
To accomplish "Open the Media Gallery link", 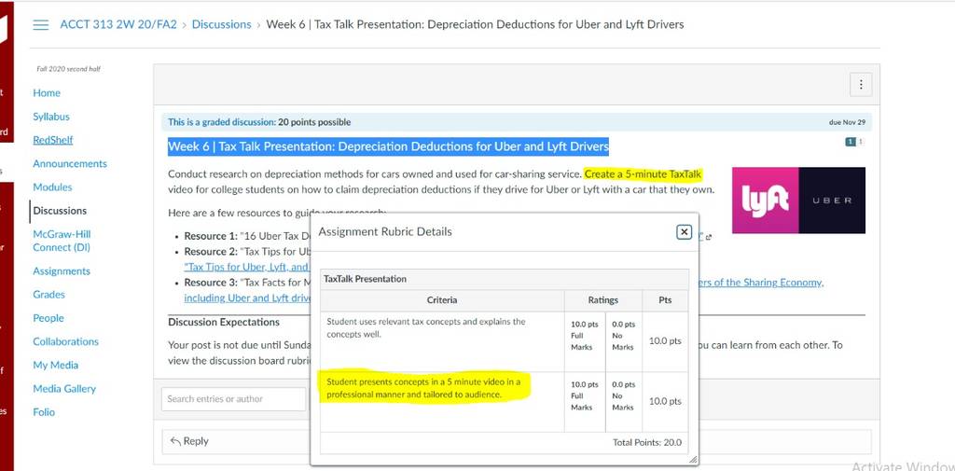I will click(64, 388).
